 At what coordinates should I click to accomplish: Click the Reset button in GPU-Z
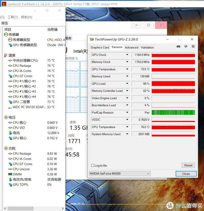pyautogui.click(x=188, y=165)
